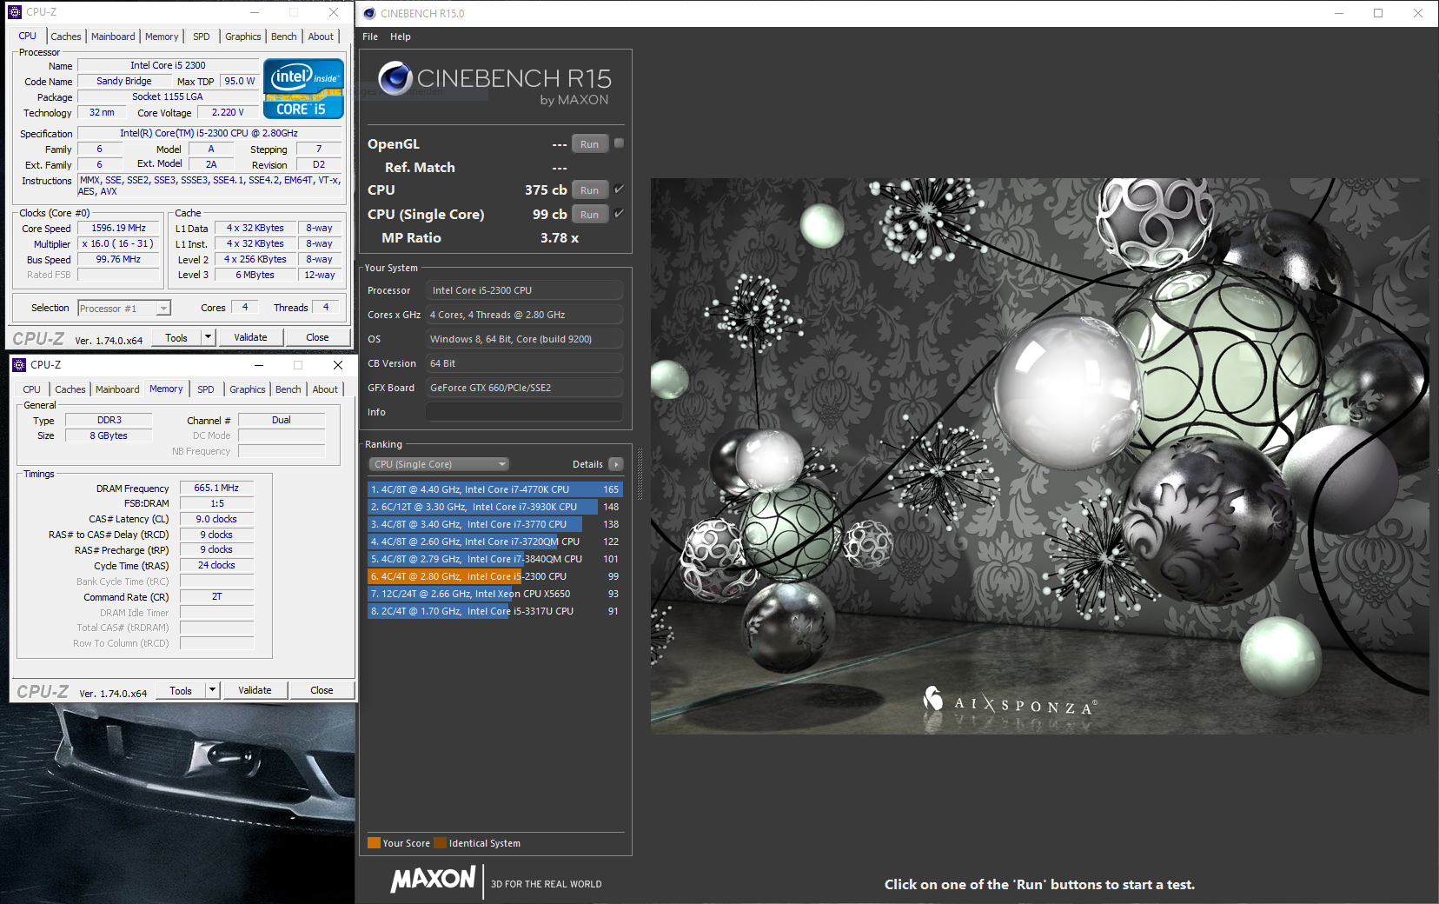Toggle the CPU (Single Core) test checkmark
Screen dimensions: 1439x904
[x=619, y=214]
